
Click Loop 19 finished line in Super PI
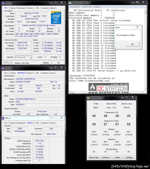point(94,68)
